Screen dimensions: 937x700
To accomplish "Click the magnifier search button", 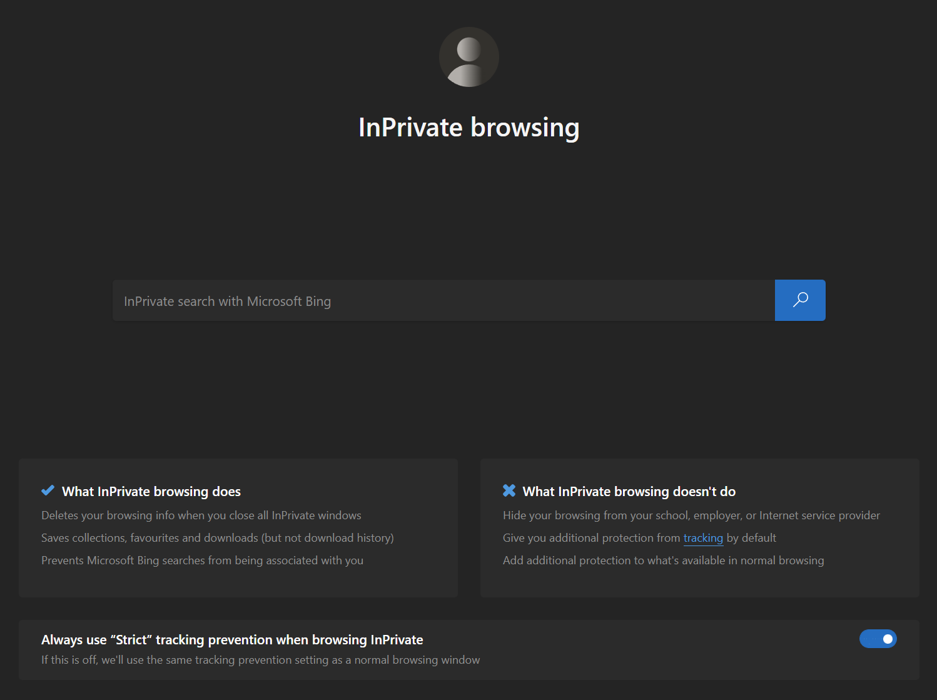I will pyautogui.click(x=799, y=300).
